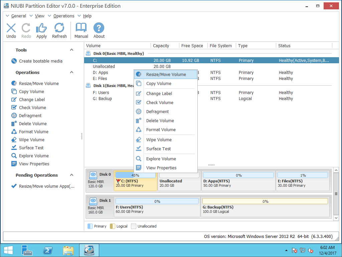The height and width of the screenshot is (257, 342).
Task: Click the Undo toolbar icon
Action: click(11, 28)
